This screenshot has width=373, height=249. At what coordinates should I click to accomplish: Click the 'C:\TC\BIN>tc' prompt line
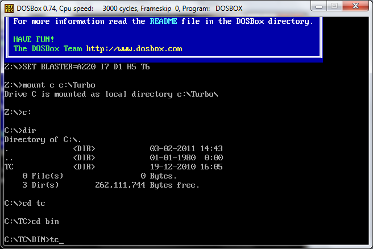click(34, 240)
